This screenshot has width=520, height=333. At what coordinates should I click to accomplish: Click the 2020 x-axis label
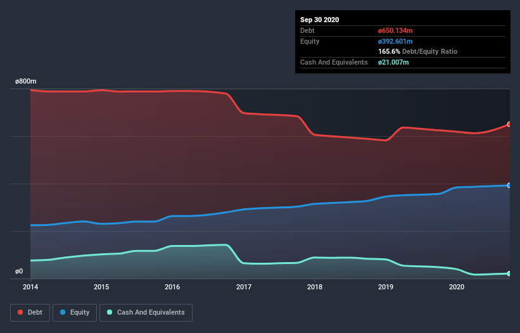click(457, 287)
